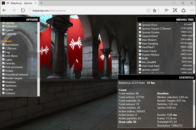
Task: Click the Resolution: 1280x753 line
Action: tap(170, 125)
